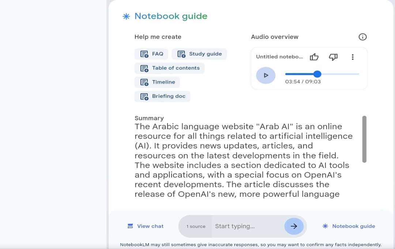Image resolution: width=395 pixels, height=249 pixels.
Task: Click the View chat icon
Action: coord(130,226)
